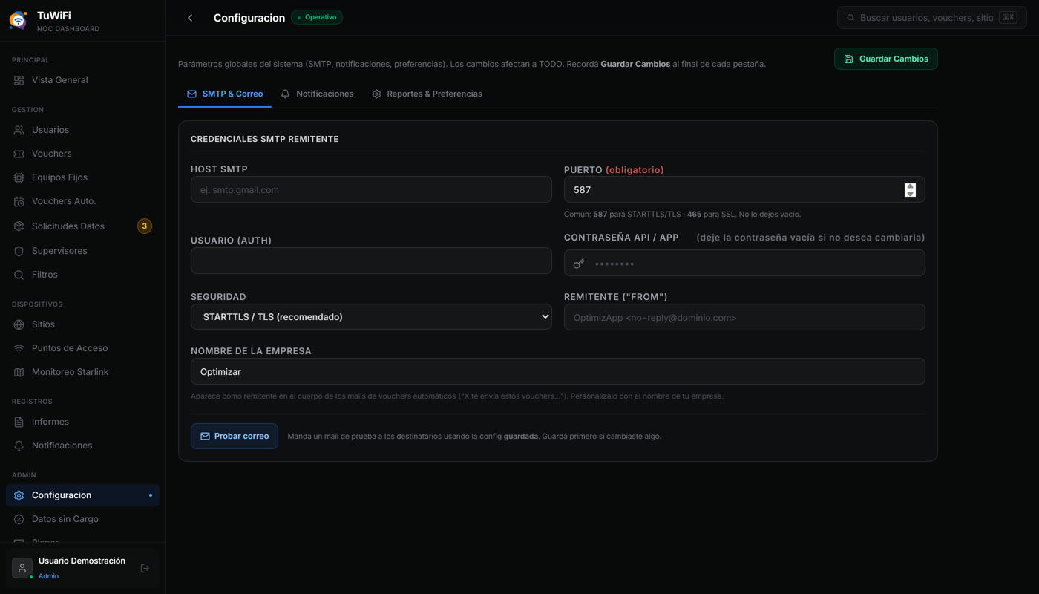Click the Puntos de Acceso wifi icon

click(19, 348)
